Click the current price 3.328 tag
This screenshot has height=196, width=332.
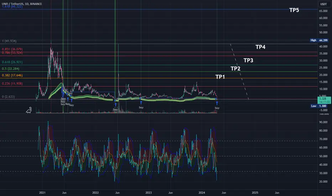324,100
